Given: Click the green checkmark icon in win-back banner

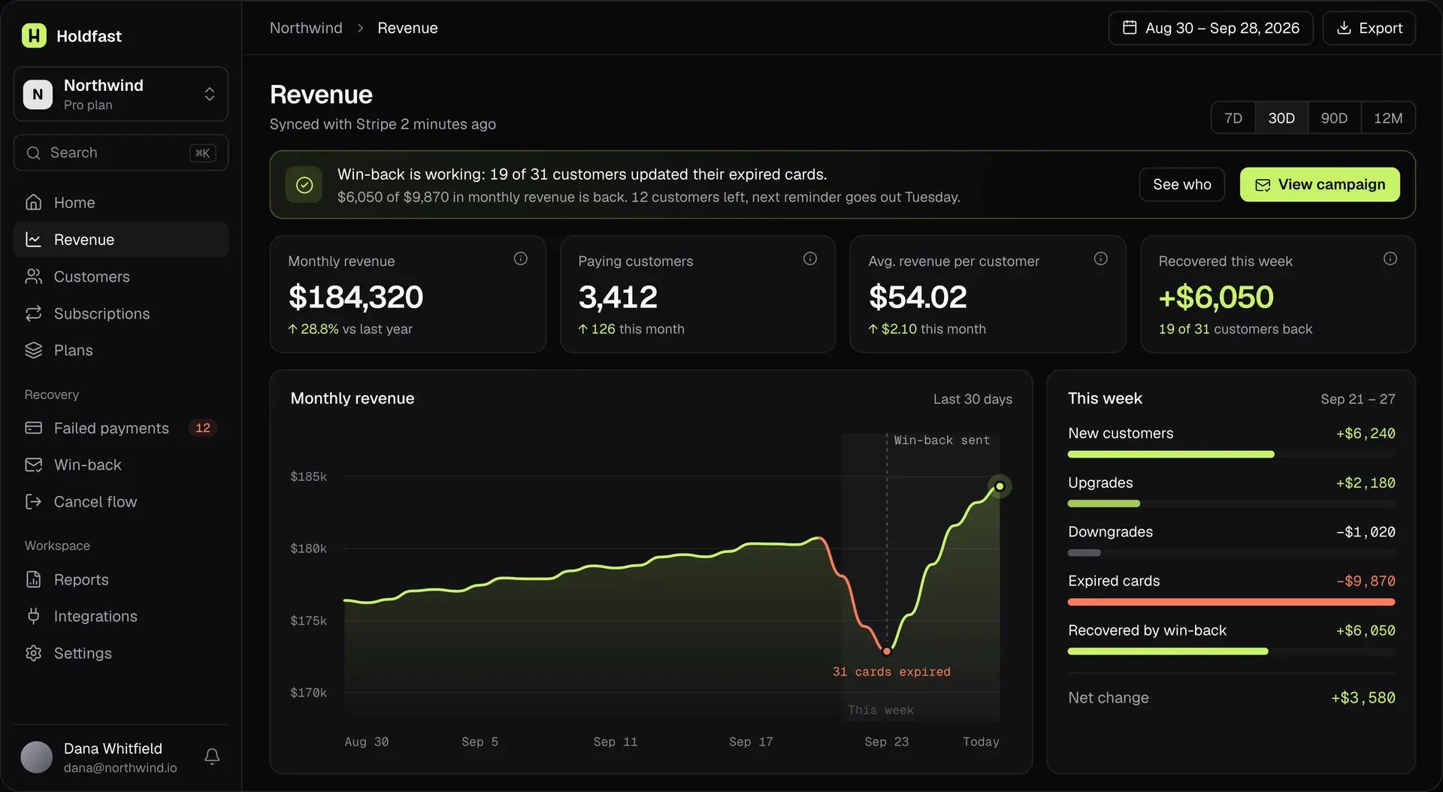Looking at the screenshot, I should tap(304, 185).
